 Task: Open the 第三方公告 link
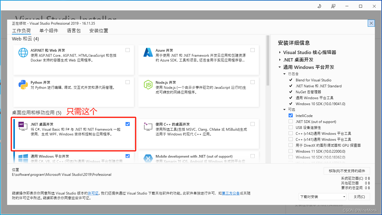pyautogui.click(x=231, y=193)
